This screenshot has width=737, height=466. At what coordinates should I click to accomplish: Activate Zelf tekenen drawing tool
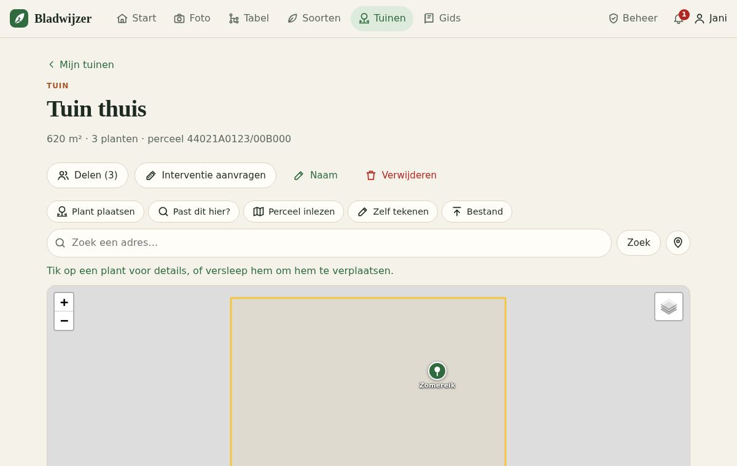(392, 212)
